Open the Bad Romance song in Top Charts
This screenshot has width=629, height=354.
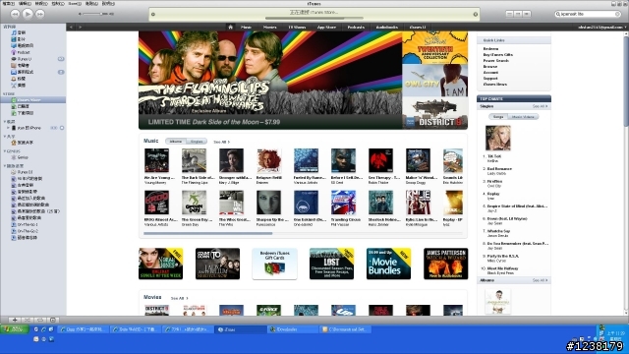[x=499, y=169]
